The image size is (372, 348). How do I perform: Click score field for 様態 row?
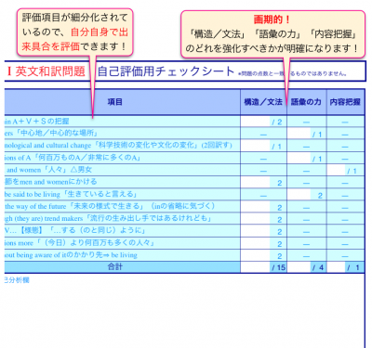[256, 231]
